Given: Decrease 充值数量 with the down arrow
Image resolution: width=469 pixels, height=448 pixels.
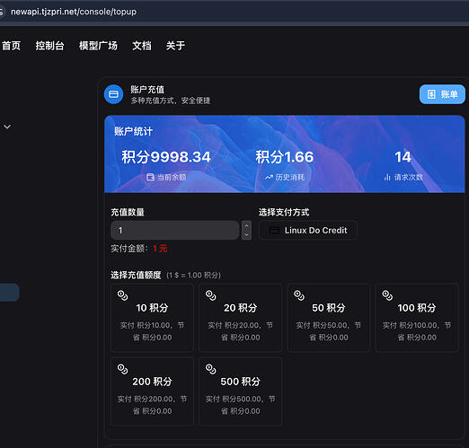Looking at the screenshot, I should (x=246, y=235).
